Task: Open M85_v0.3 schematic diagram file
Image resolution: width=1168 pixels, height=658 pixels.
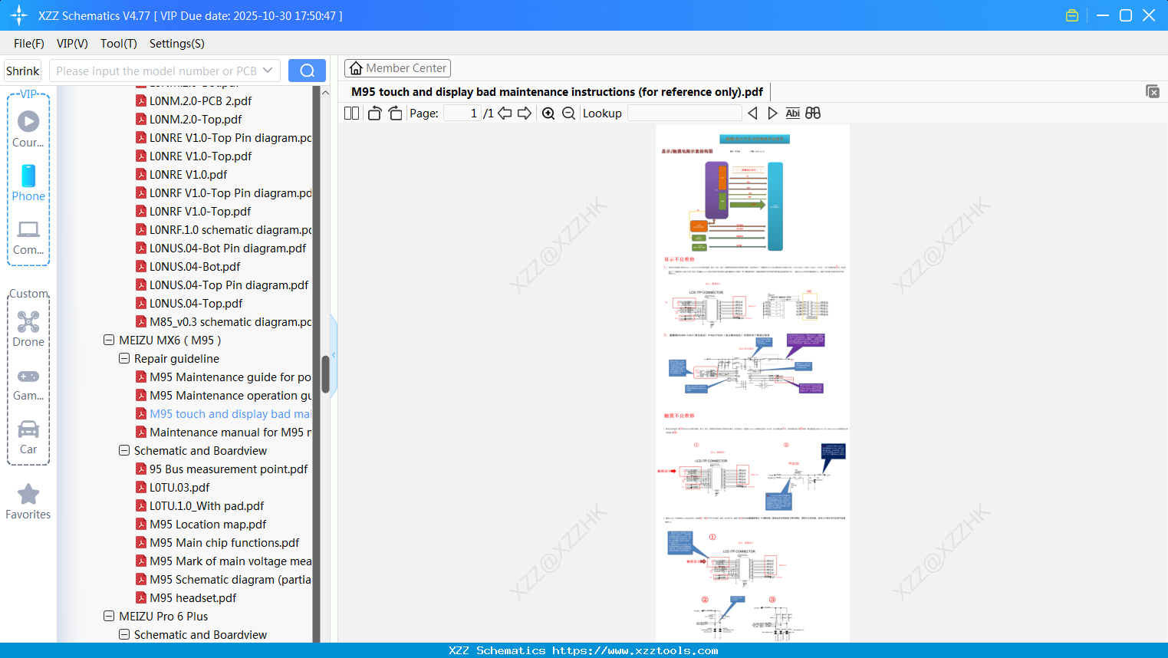Action: coord(231,321)
